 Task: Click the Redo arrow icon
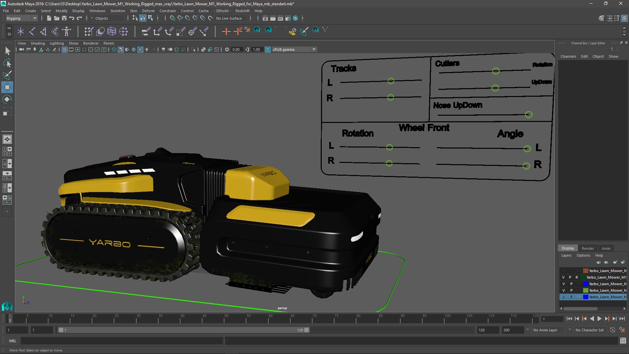(79, 18)
